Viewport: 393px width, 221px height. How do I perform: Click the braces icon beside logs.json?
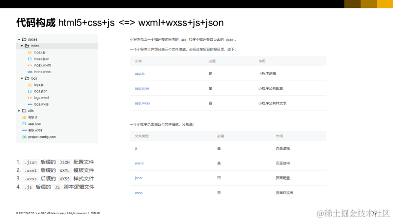click(x=30, y=91)
